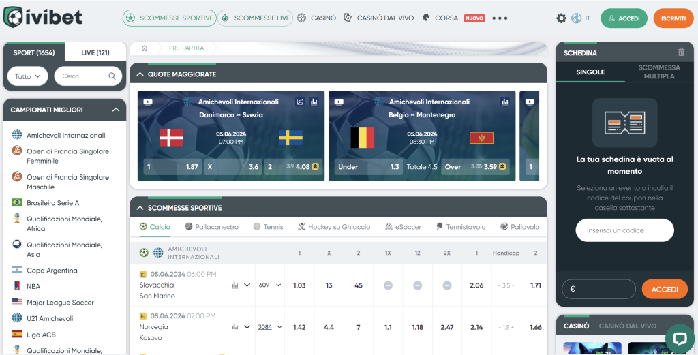Image resolution: width=698 pixels, height=355 pixels.
Task: Select eSoccer sport tab
Action: [403, 227]
